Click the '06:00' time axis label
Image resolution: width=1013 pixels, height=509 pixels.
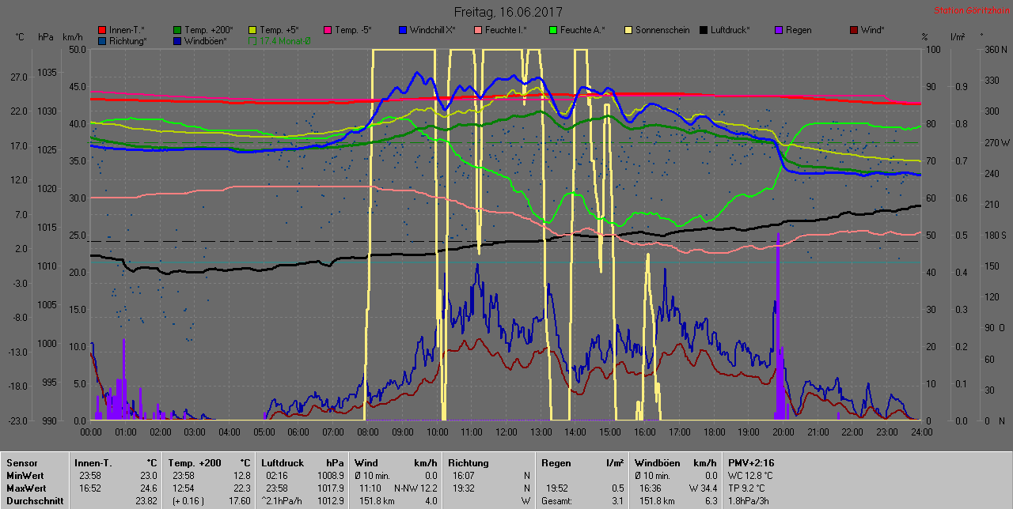(298, 432)
